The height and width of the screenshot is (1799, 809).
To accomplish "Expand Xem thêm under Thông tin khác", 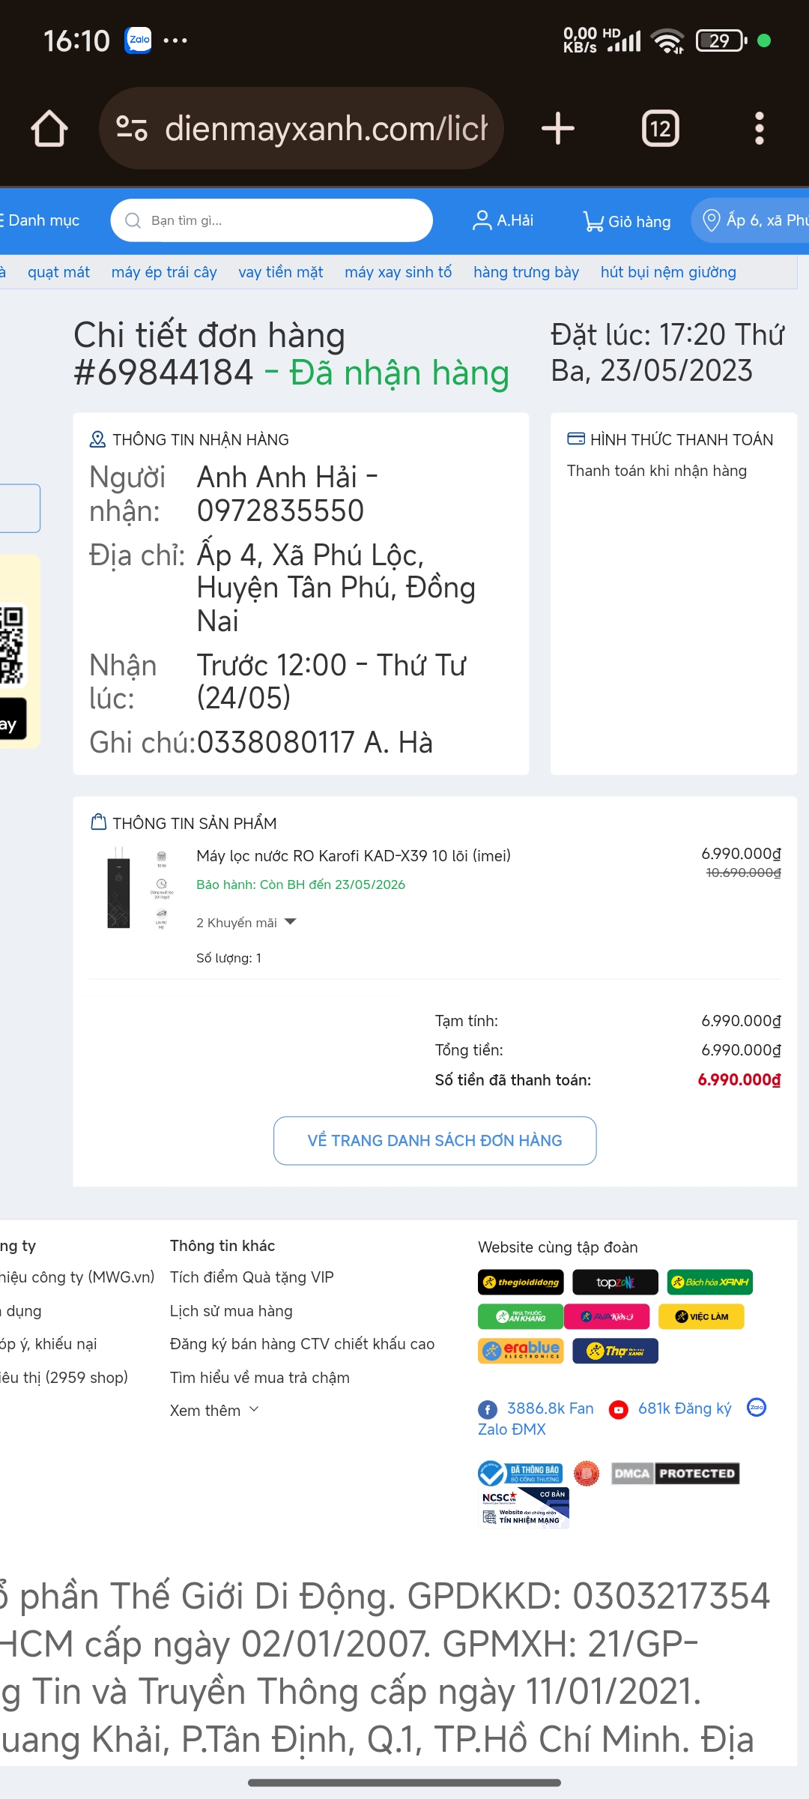I will [x=214, y=1410].
